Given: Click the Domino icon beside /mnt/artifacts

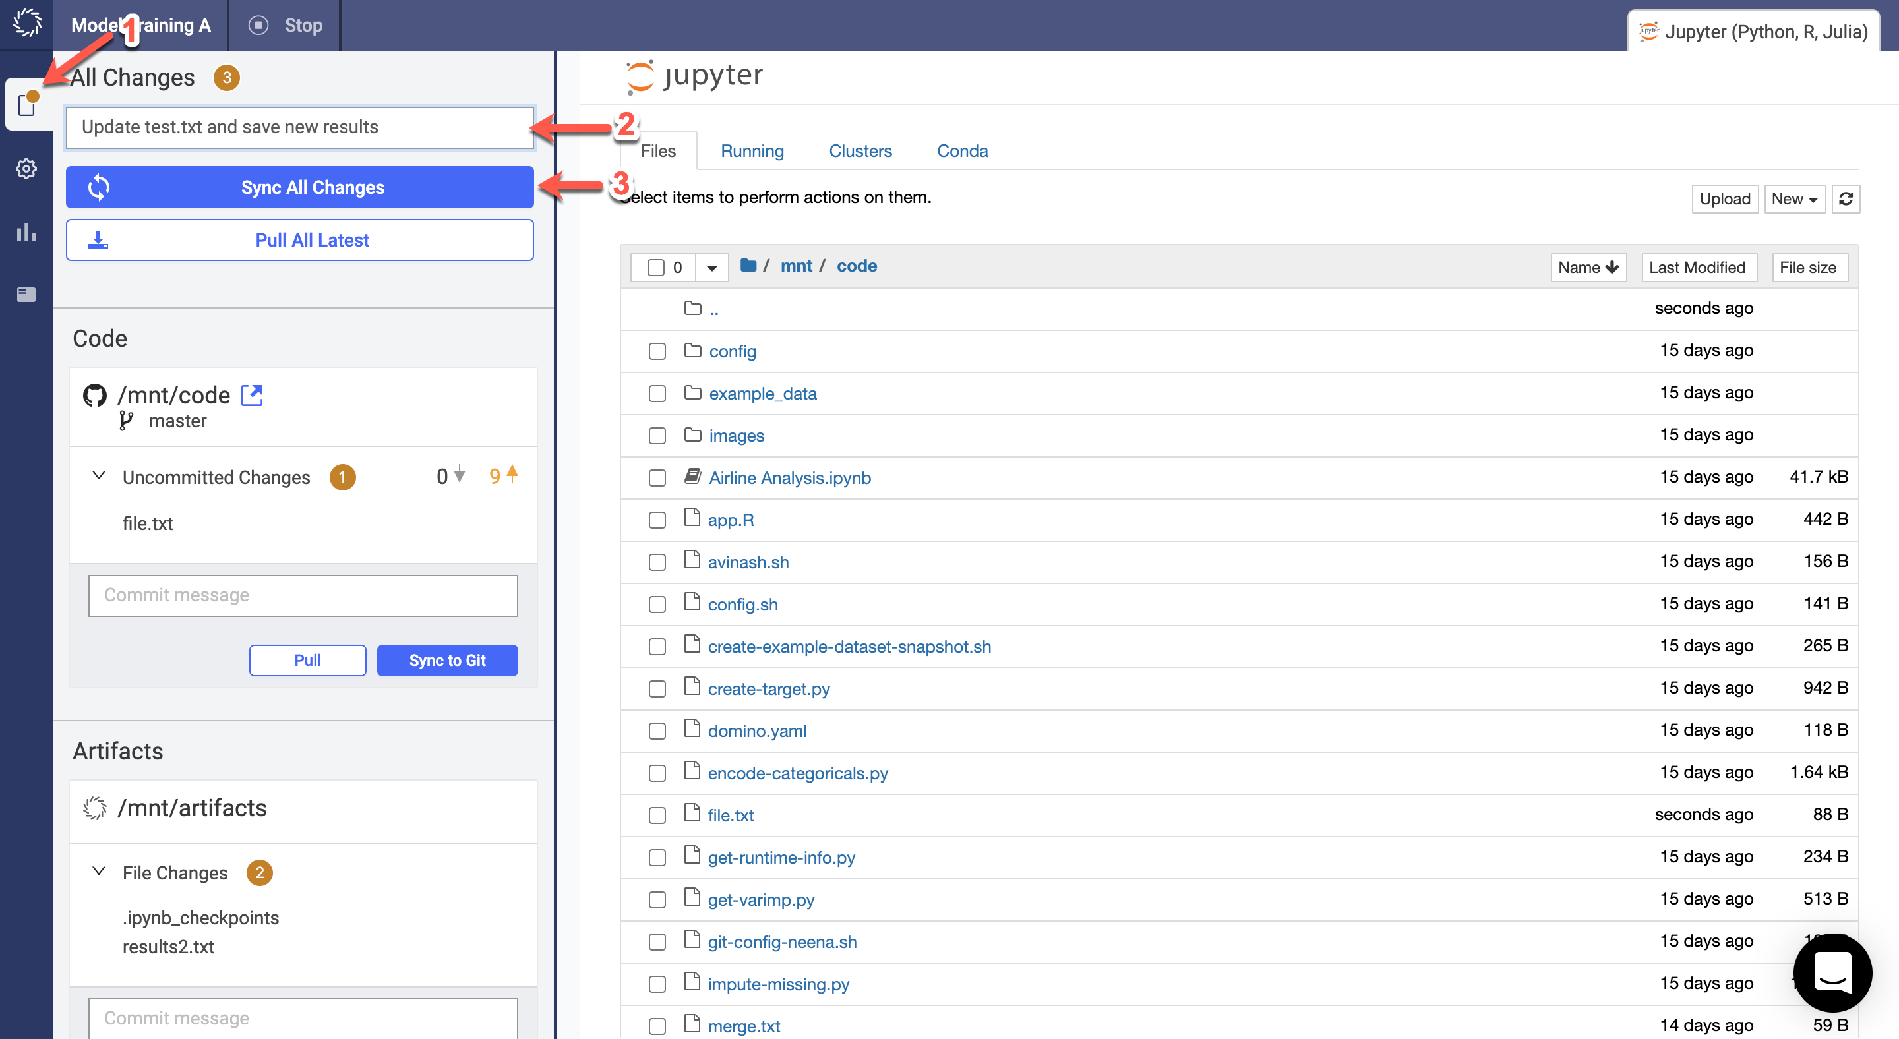Looking at the screenshot, I should click(94, 808).
